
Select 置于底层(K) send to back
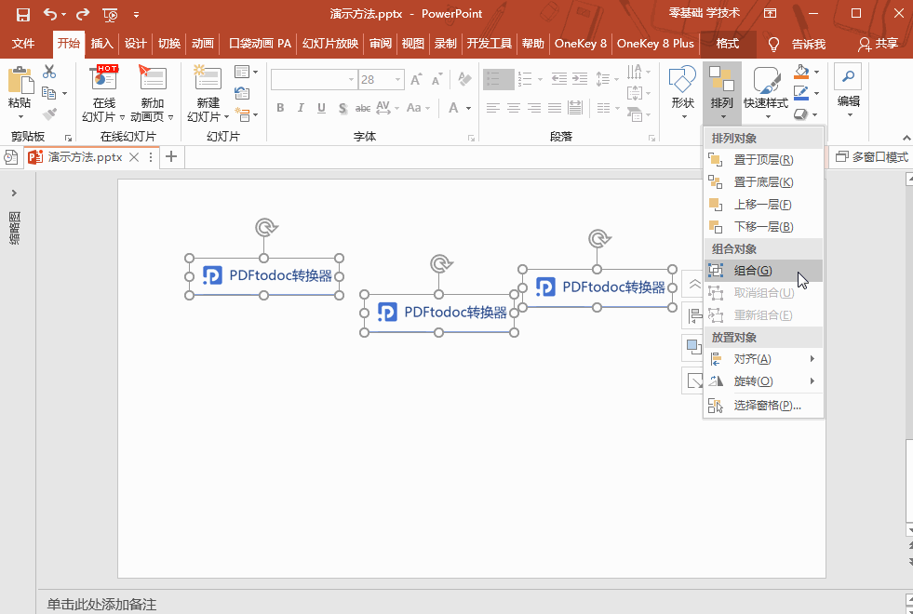pyautogui.click(x=763, y=182)
